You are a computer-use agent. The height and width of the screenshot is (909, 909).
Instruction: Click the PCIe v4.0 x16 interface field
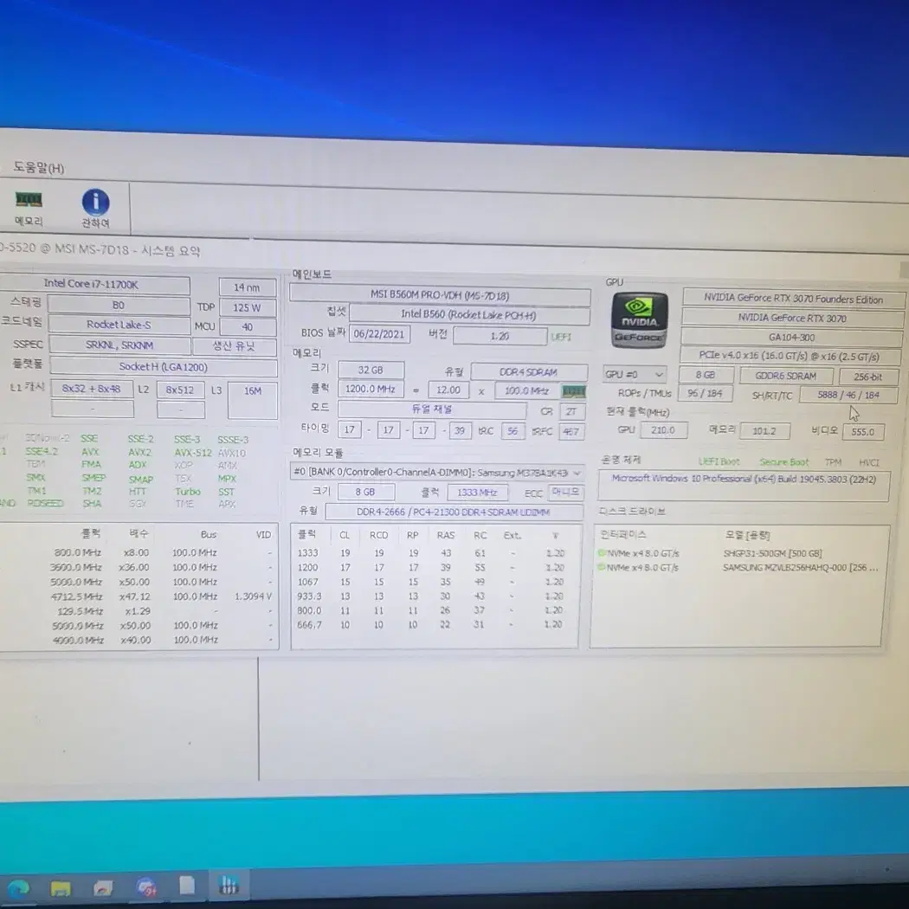coord(790,356)
